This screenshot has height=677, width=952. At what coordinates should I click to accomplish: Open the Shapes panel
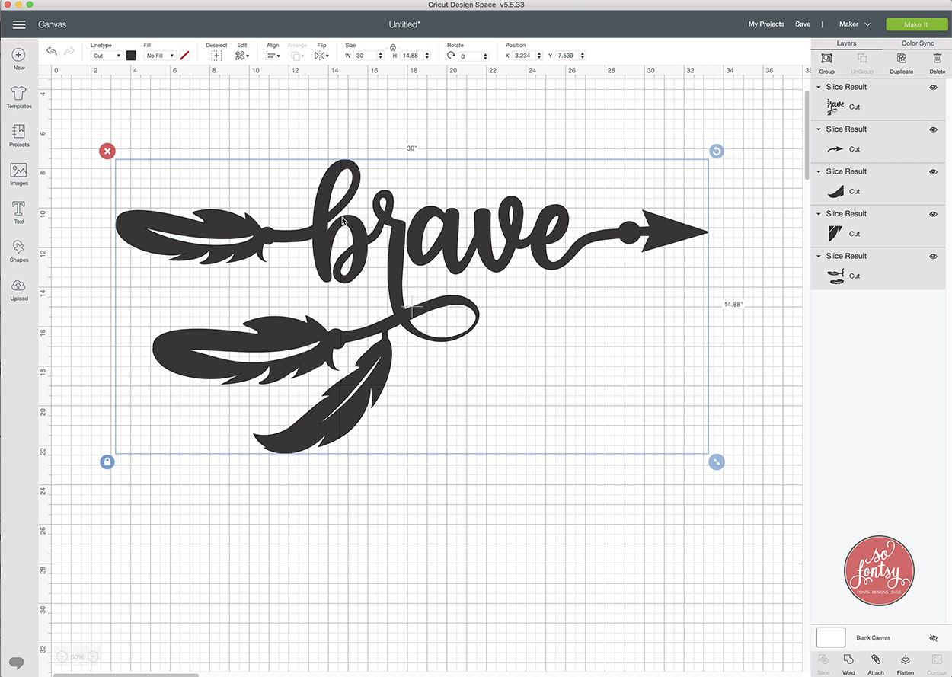[x=19, y=251]
